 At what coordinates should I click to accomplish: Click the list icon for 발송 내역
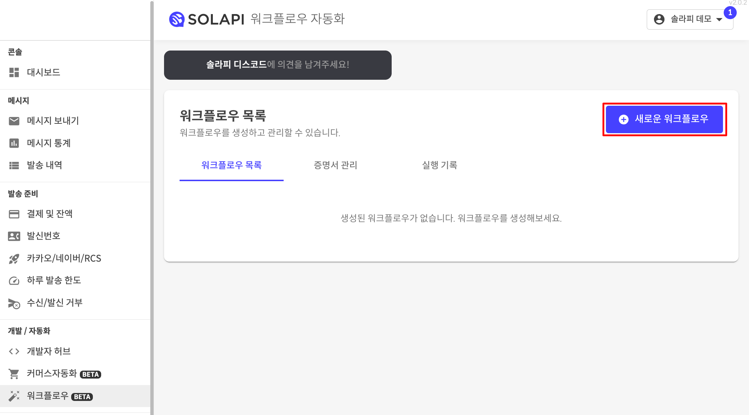point(14,165)
